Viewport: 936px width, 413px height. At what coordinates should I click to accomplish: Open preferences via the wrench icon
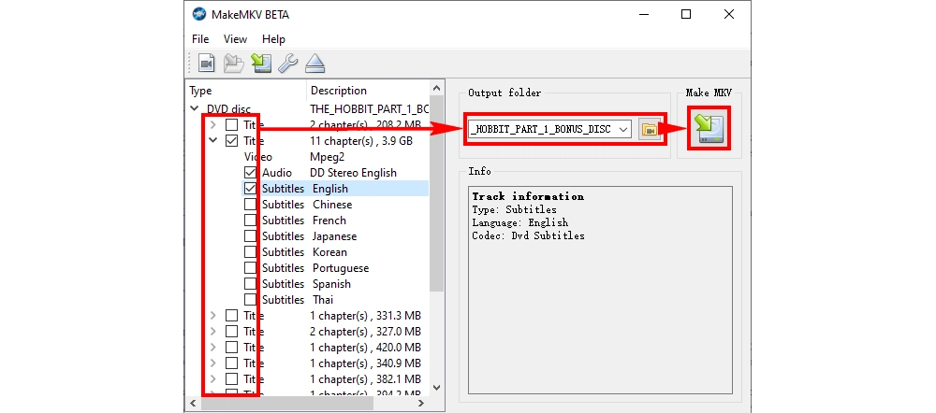[x=287, y=63]
